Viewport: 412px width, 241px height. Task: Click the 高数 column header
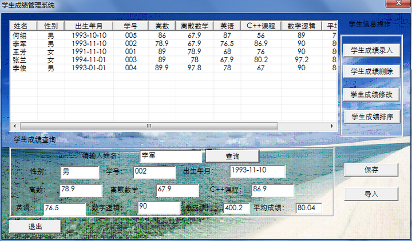162,26
